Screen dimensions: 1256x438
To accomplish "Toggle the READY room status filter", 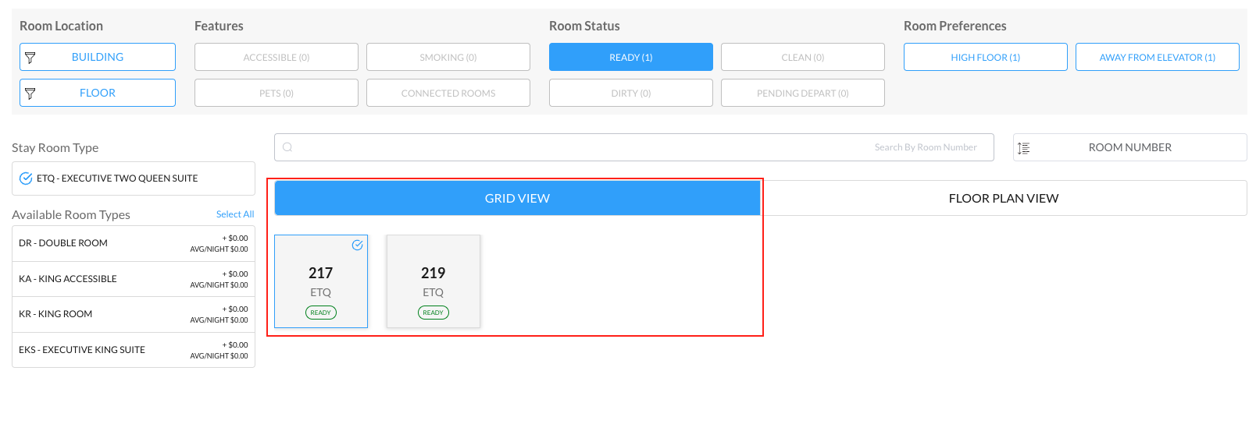I will point(630,57).
